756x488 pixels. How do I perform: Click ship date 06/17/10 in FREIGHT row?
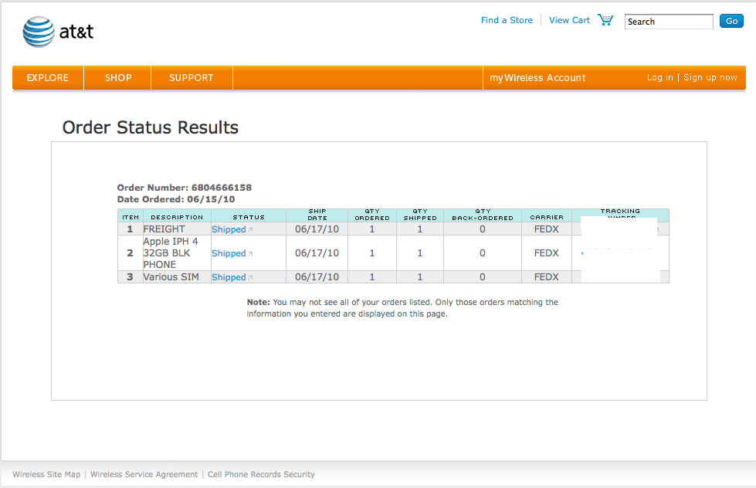click(x=317, y=229)
